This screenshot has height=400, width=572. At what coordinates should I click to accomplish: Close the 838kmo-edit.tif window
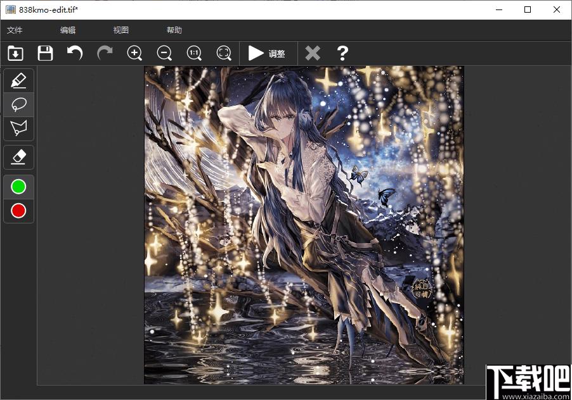pyautogui.click(x=557, y=10)
